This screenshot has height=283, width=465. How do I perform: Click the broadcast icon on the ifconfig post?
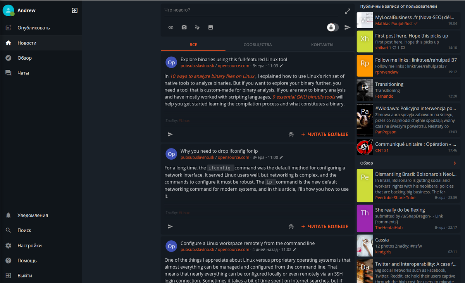click(291, 226)
